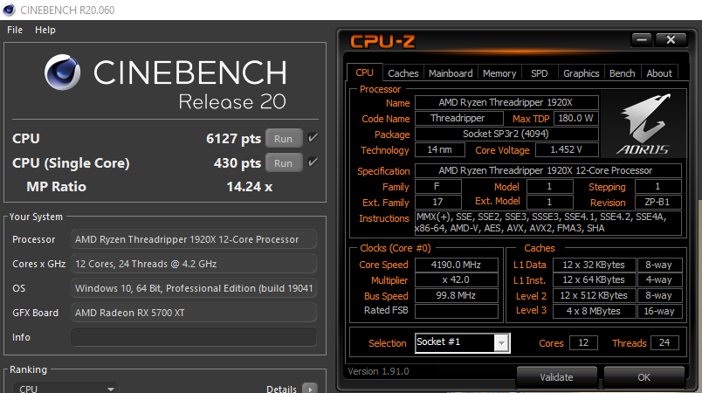This screenshot has height=393, width=702.
Task: Close the CPU-Z window
Action: [x=671, y=40]
